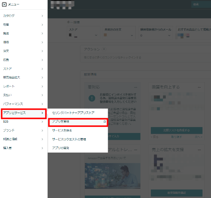Screen dimensions: 211x198
Task: Open more options on チュートリアルとトレ... card
Action: point(136,150)
